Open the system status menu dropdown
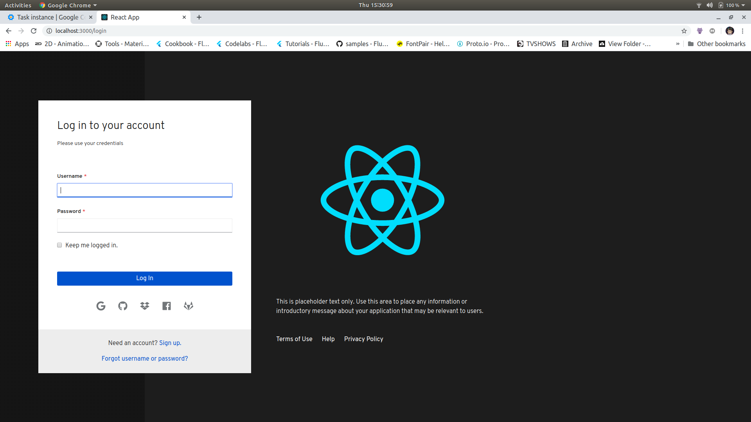Screen dimensions: 751x422 pos(743,5)
